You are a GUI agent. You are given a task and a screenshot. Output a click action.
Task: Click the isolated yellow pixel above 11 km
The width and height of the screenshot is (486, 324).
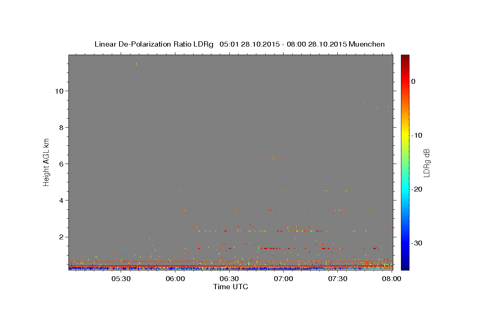tap(136, 64)
